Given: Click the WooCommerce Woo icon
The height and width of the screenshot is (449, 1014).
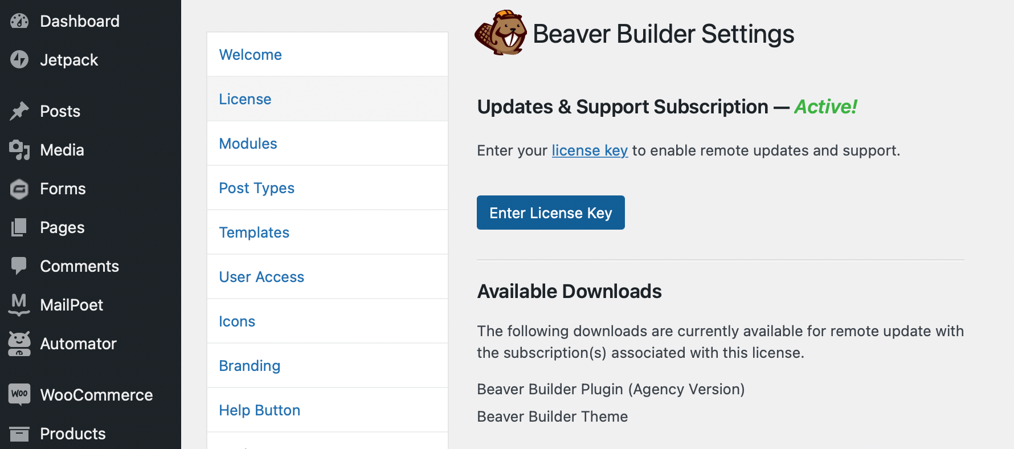Looking at the screenshot, I should (19, 394).
